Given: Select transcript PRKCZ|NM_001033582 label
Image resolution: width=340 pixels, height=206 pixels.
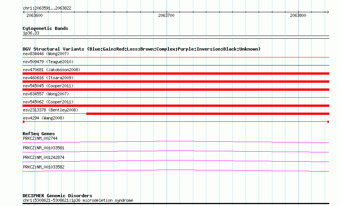Looking at the screenshot, I should tap(44, 167).
